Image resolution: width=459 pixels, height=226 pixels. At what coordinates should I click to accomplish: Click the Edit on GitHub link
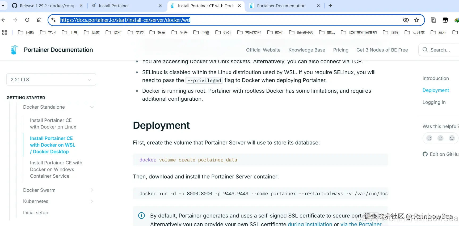click(441, 154)
